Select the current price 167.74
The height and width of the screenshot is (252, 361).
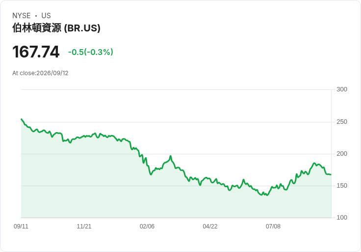(36, 52)
